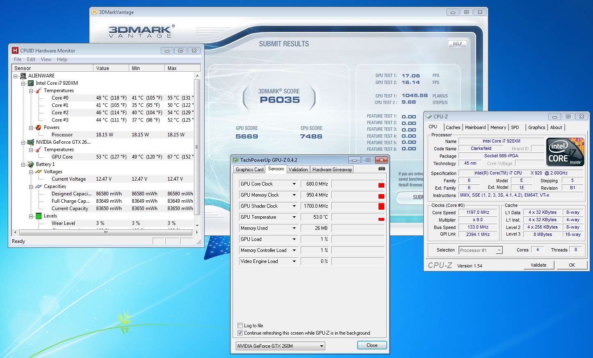This screenshot has width=593, height=358.
Task: Click the CPU Temperatures thermometer icon under Intel Core
Action: point(39,91)
